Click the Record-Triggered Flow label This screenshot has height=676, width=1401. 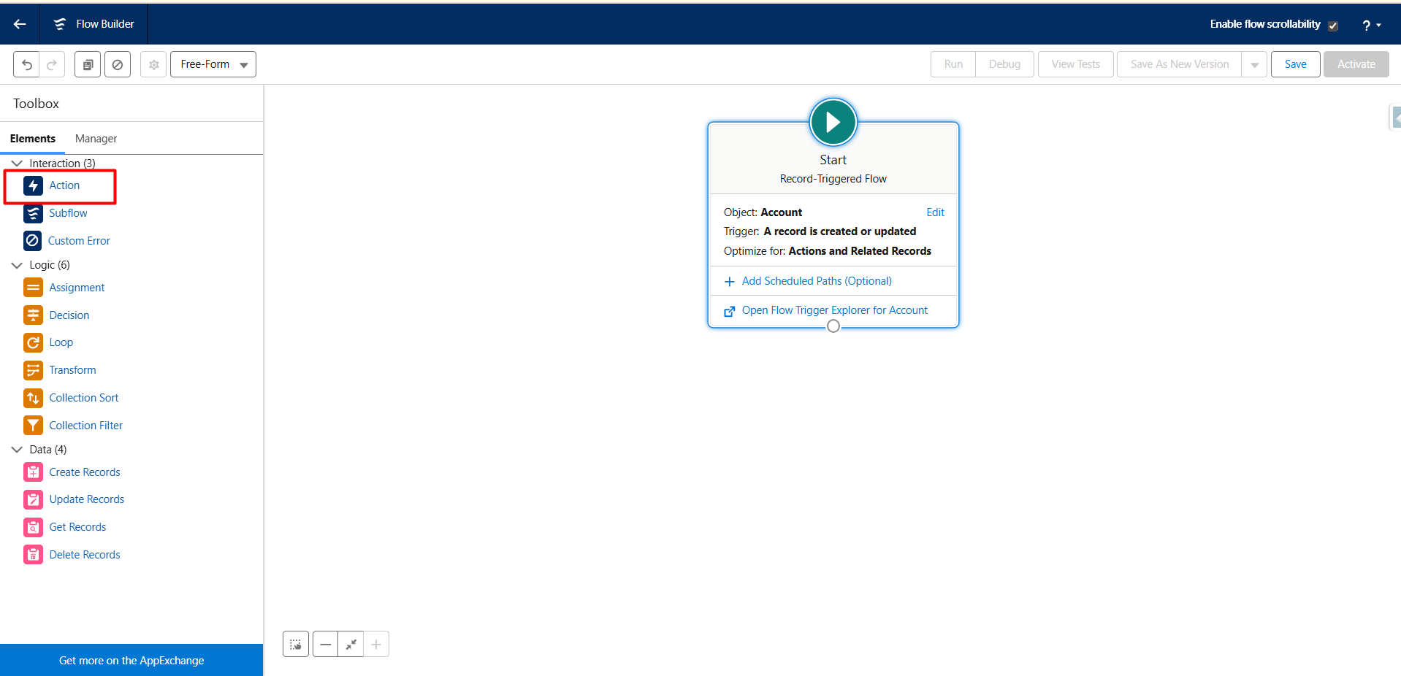coord(833,179)
